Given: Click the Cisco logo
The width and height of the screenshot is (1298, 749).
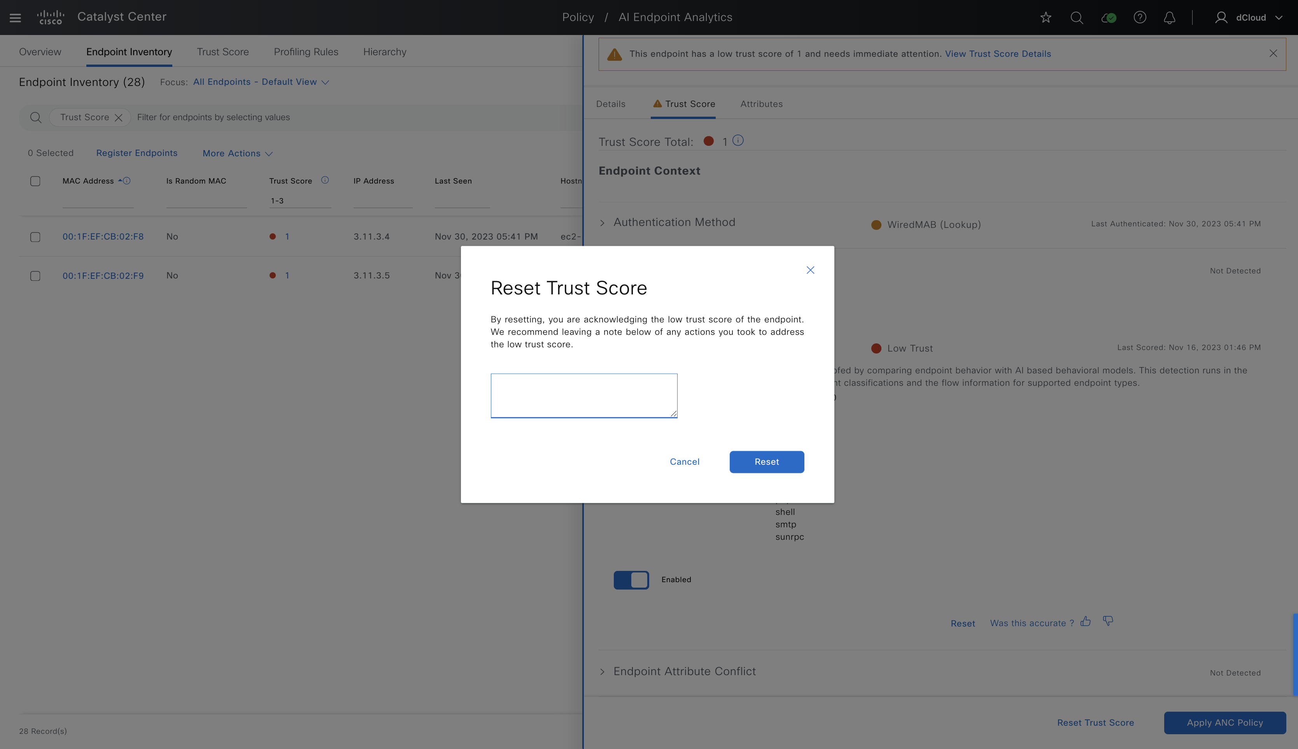Looking at the screenshot, I should [x=51, y=17].
